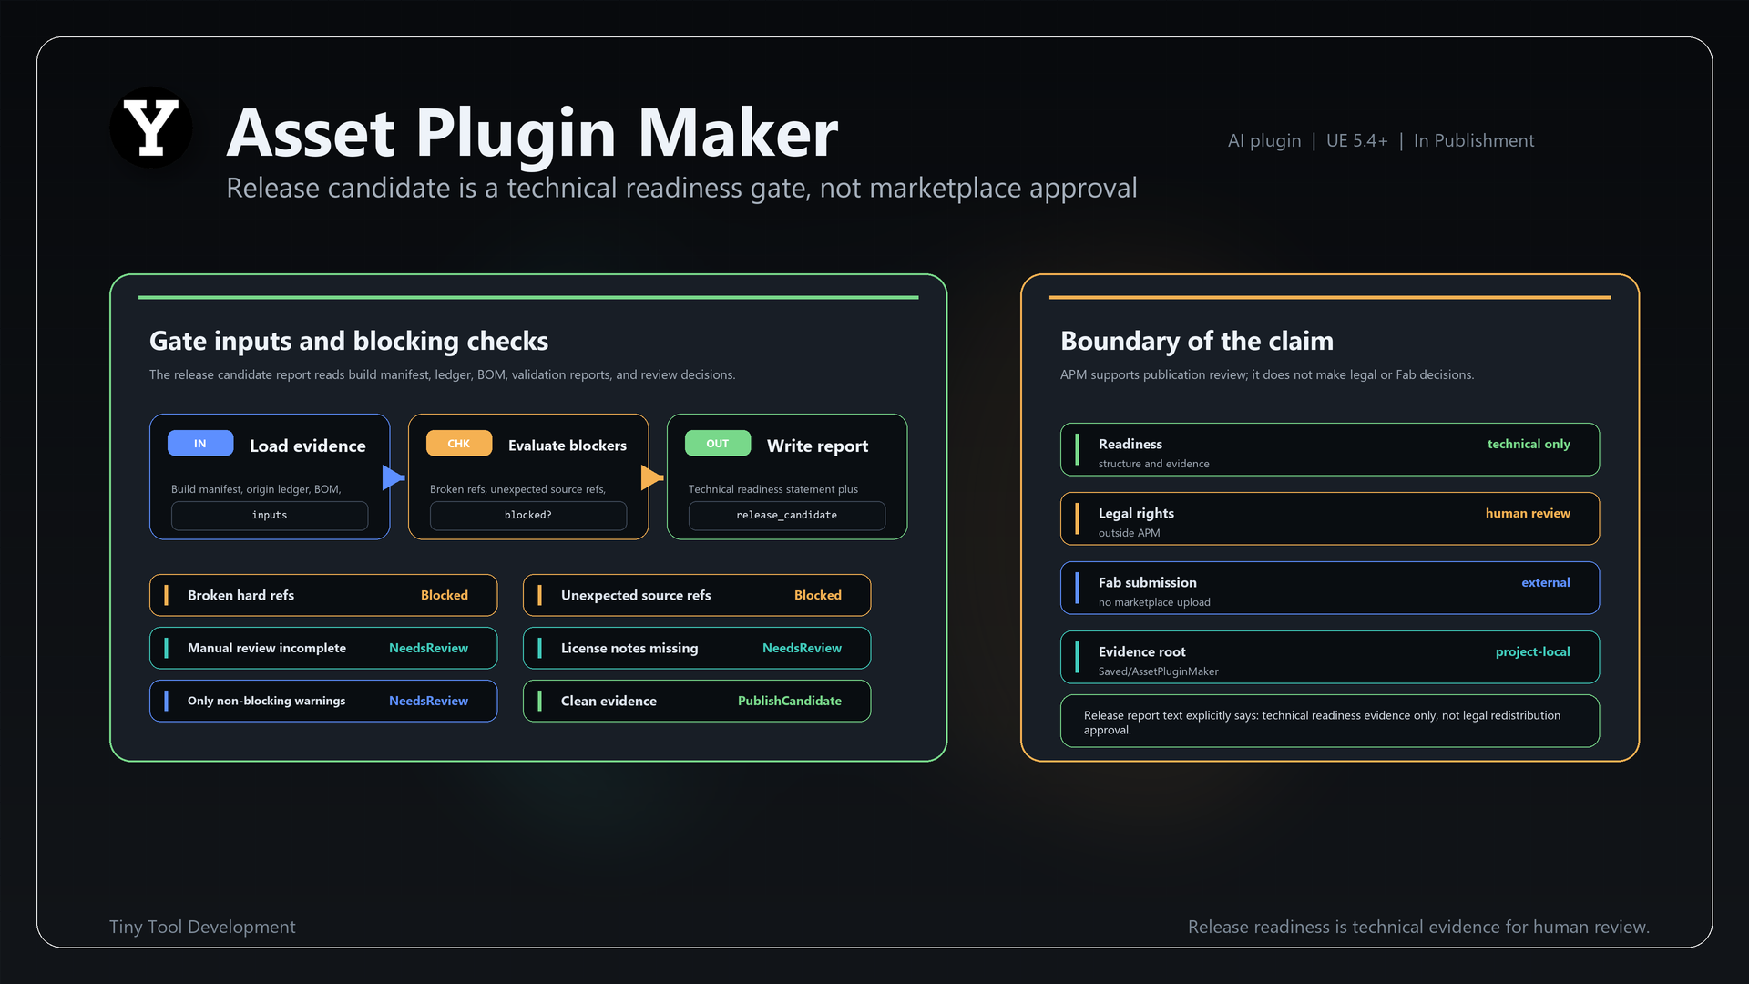
Task: Click the Release readiness footer sentence
Action: tap(1418, 927)
